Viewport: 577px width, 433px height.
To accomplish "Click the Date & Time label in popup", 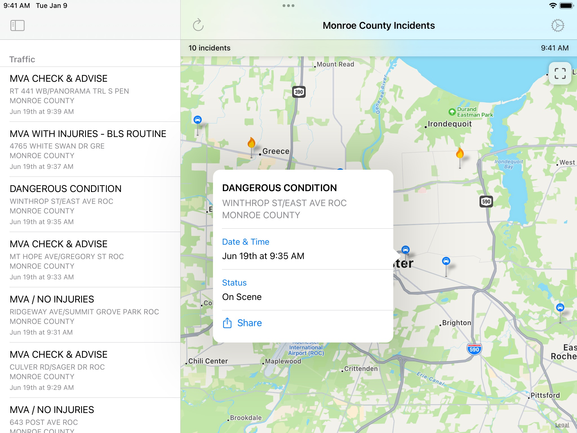I will [245, 242].
